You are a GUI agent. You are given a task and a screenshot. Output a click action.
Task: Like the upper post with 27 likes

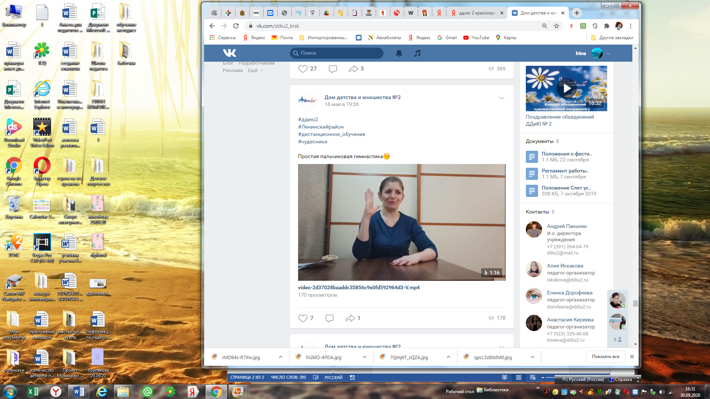(x=303, y=69)
